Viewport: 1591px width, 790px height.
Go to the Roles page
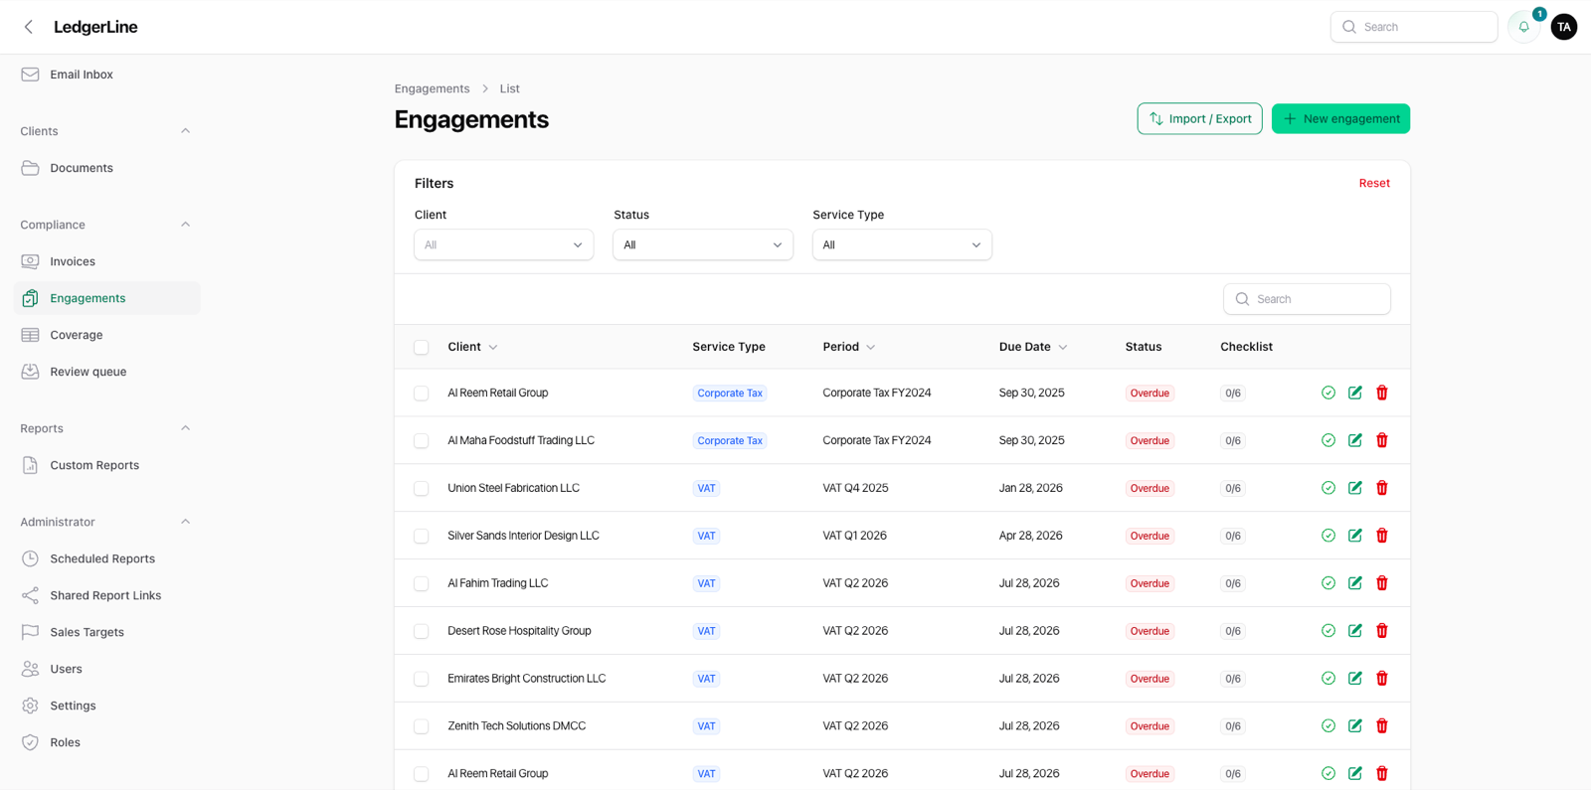click(106, 742)
